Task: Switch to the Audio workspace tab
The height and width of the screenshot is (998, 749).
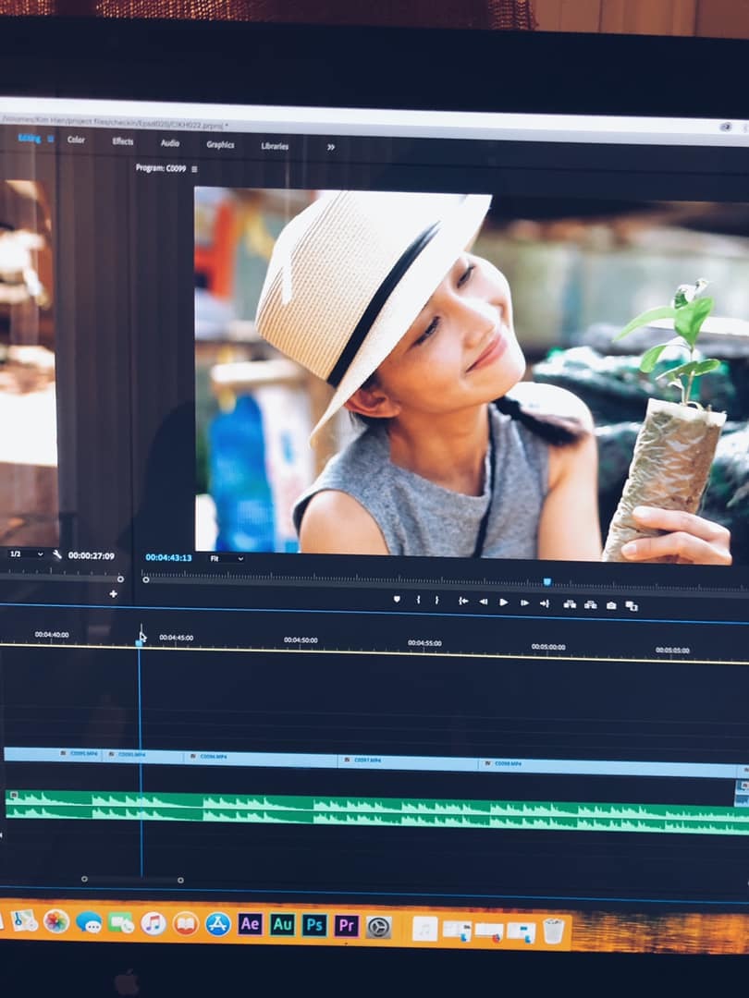Action: (x=170, y=143)
